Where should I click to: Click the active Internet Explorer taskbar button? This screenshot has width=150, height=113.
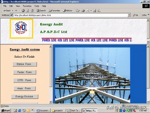(89, 110)
